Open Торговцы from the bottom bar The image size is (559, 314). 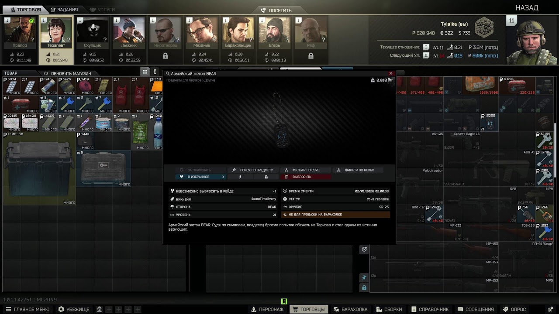tap(309, 309)
